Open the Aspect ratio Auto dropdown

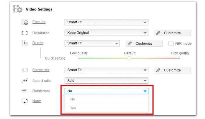point(106,81)
